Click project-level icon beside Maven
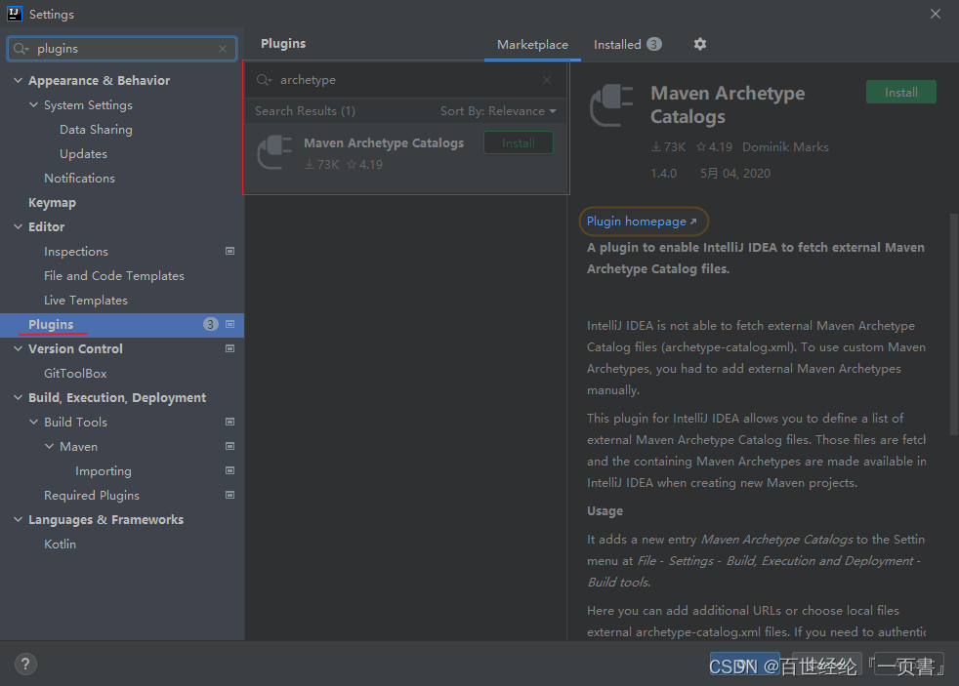Image resolution: width=959 pixels, height=686 pixels. 229,447
